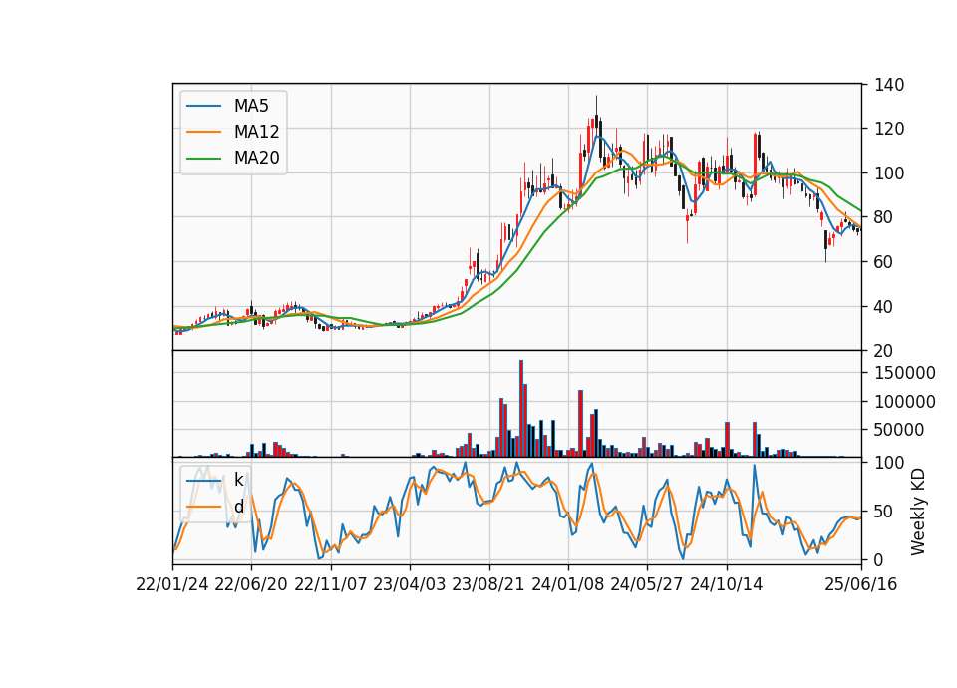Click the 'k' legend label in KD panel
This screenshot has width=957, height=688.
(x=238, y=480)
